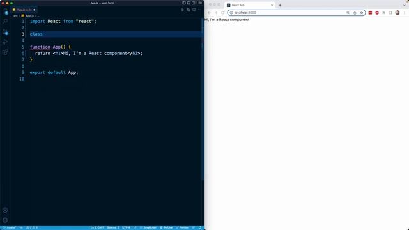Click the feedback icon in the status bar
The height and width of the screenshot is (230, 409).
coord(194,227)
